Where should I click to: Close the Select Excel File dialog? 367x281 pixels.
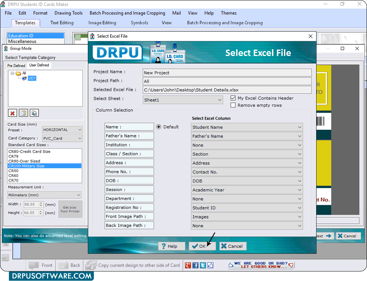click(x=310, y=36)
